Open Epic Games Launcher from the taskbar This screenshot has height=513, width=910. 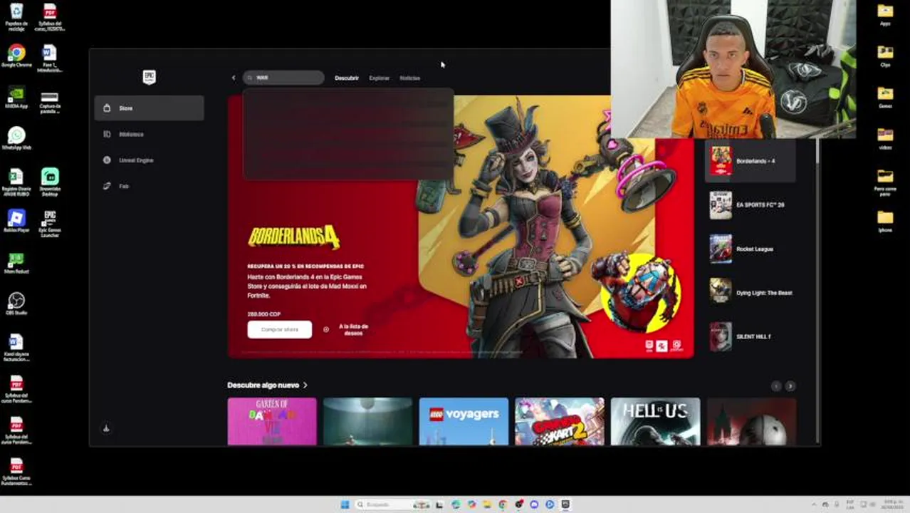pyautogui.click(x=565, y=504)
